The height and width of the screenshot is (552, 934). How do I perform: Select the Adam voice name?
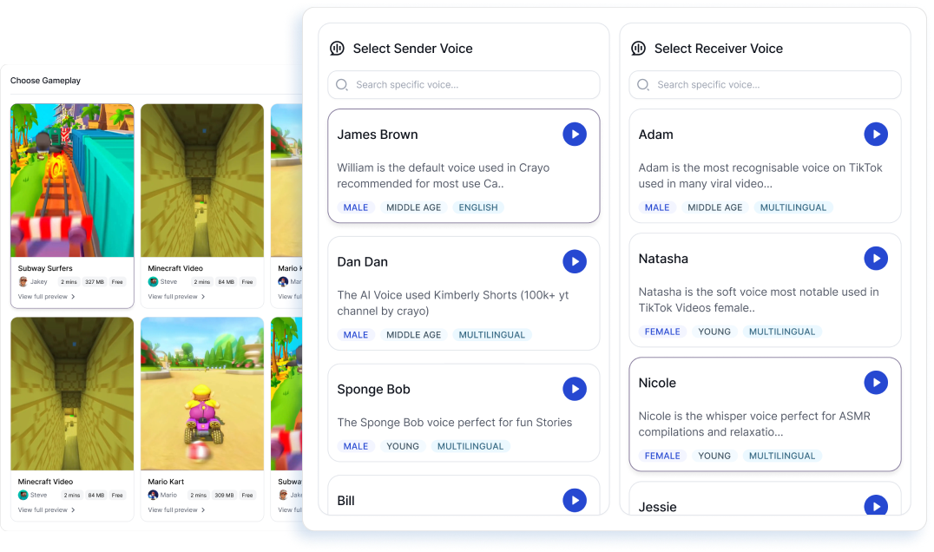coord(656,135)
